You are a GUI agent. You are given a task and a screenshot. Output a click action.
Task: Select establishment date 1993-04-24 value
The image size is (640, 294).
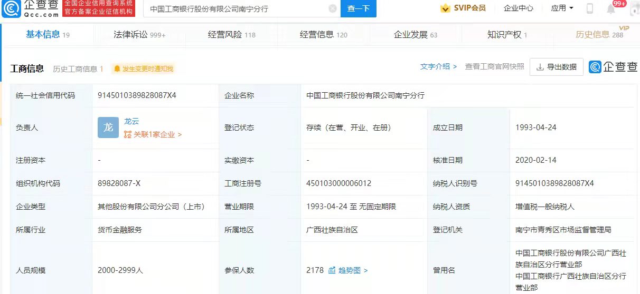coord(536,128)
